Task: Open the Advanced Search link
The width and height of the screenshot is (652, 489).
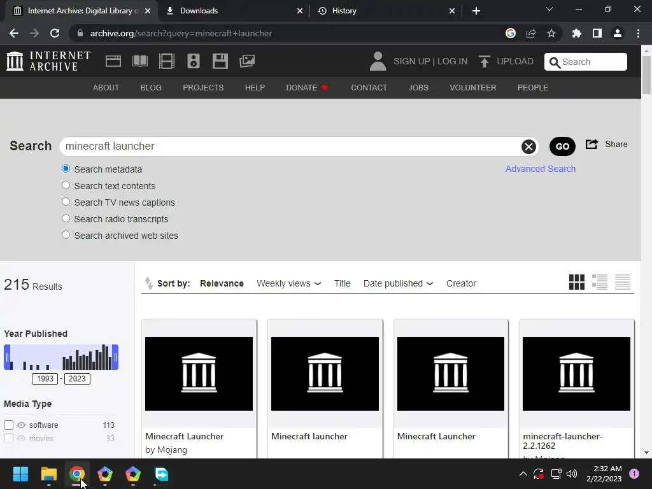Action: click(541, 169)
